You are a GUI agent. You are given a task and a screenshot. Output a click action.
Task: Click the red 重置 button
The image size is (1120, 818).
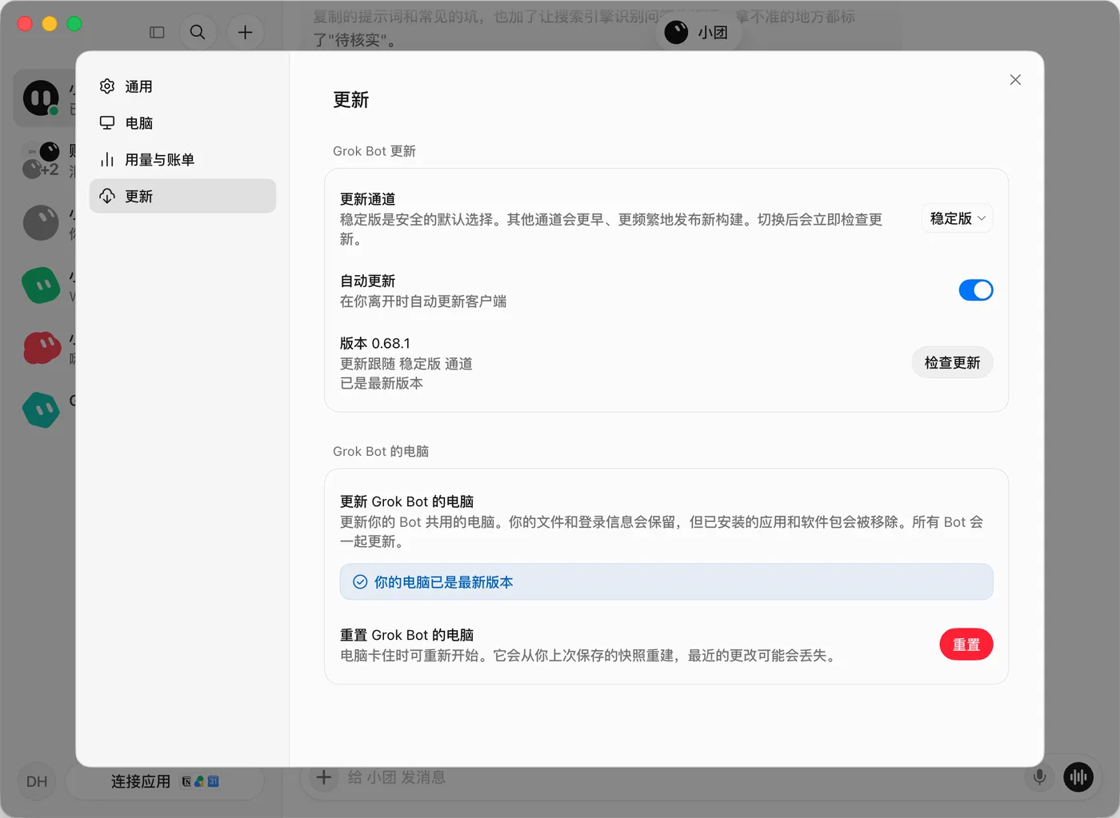pyautogui.click(x=966, y=644)
